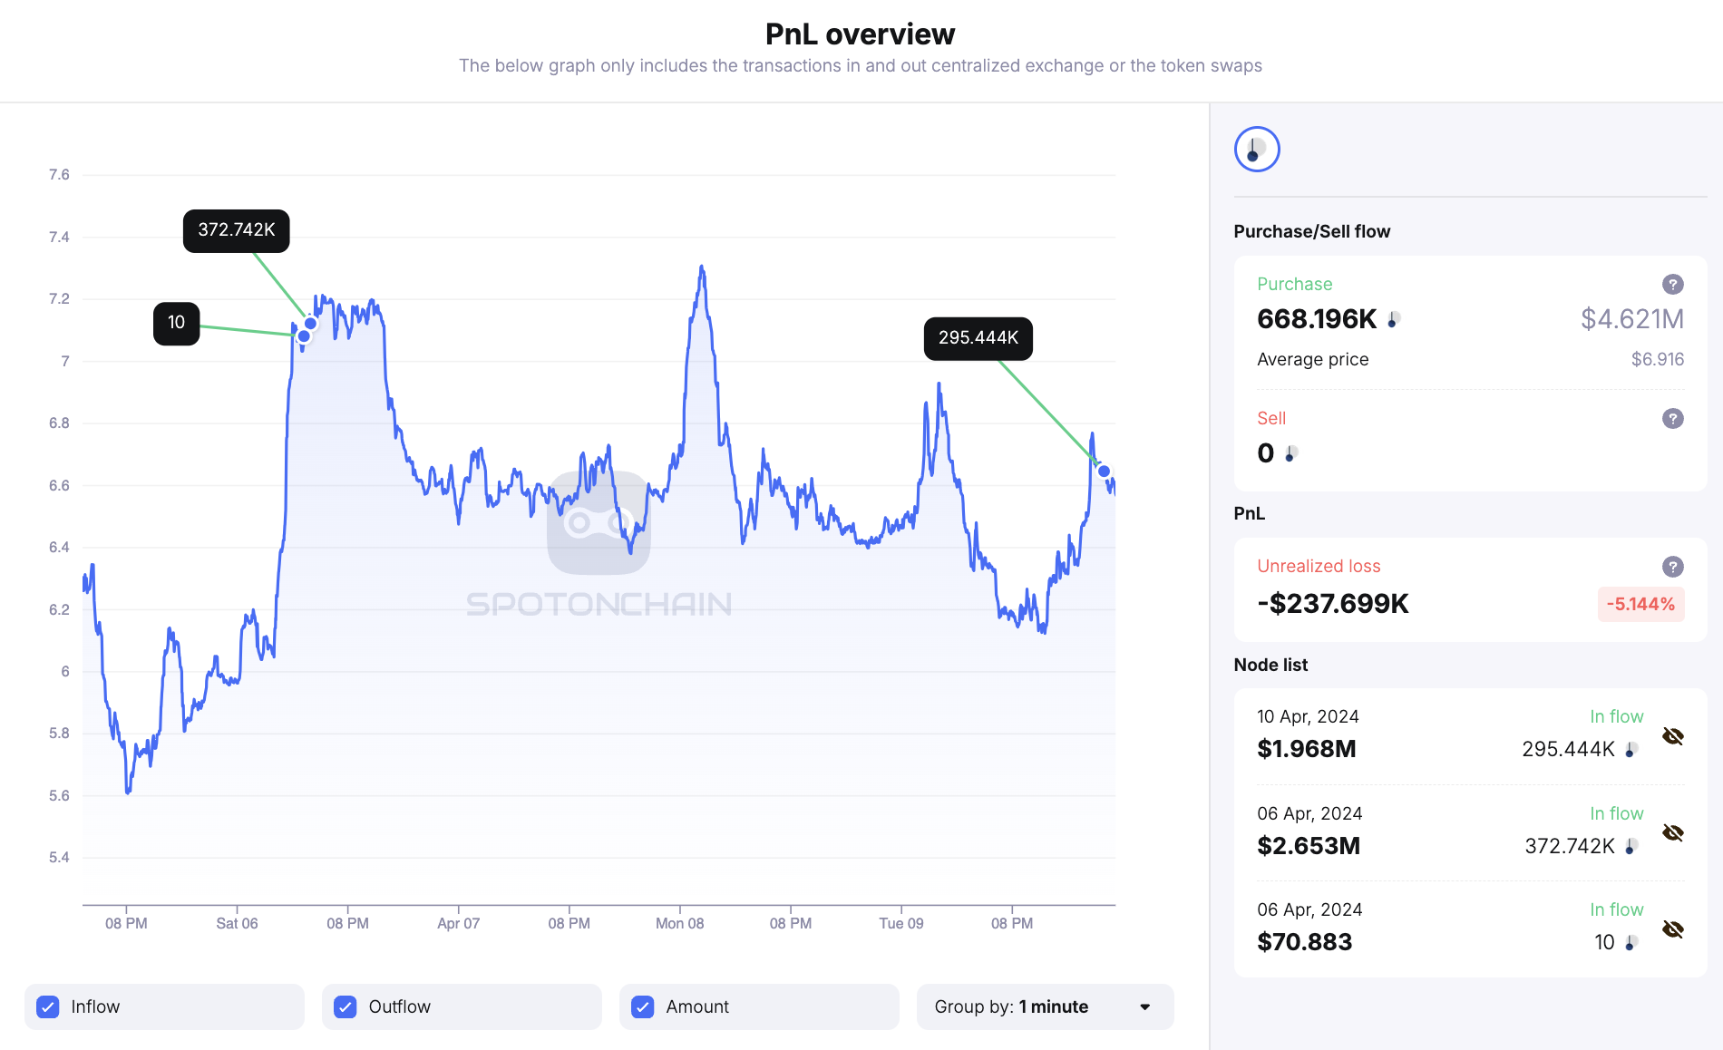Click the token icon beside 295.444K in node list
Image resolution: width=1723 pixels, height=1050 pixels.
1630,749
